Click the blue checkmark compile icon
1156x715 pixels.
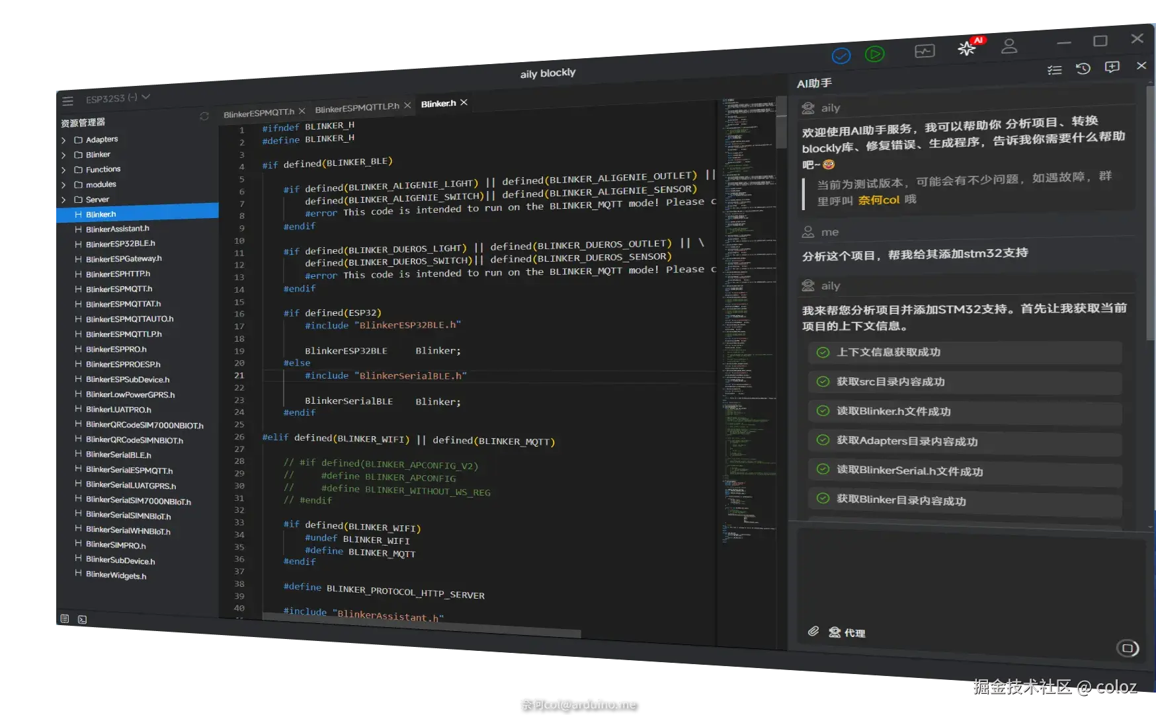coord(841,56)
